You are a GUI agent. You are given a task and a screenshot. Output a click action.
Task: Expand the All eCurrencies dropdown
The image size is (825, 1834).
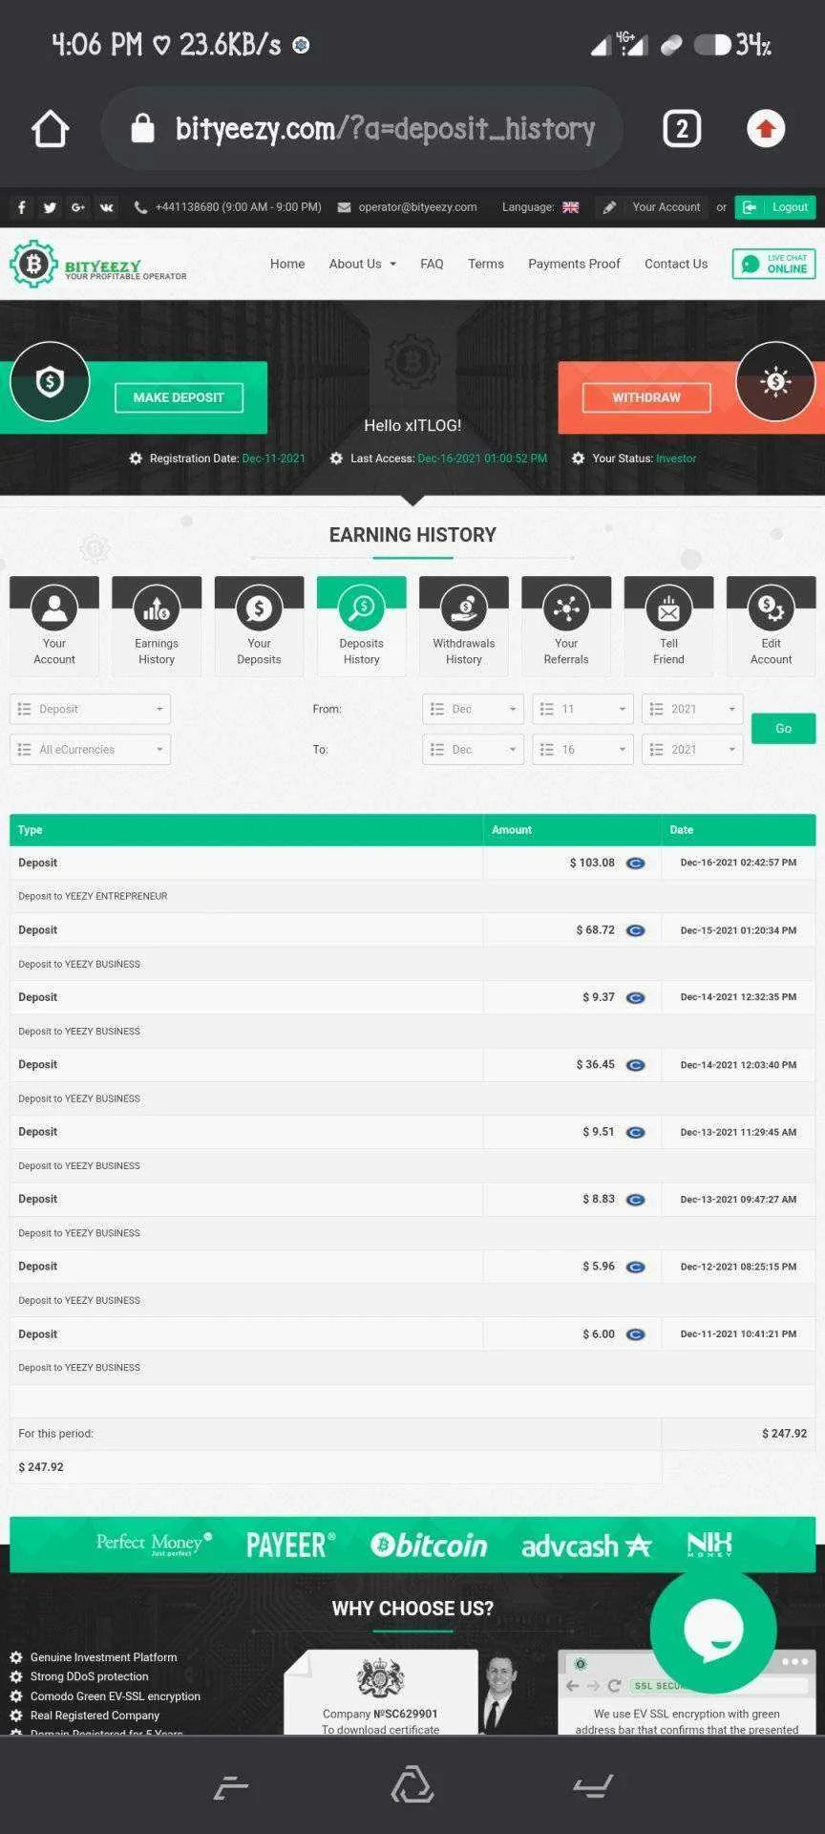(x=91, y=749)
